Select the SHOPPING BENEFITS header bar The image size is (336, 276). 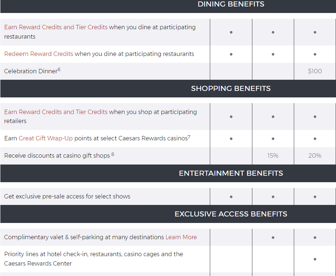pos(231,89)
